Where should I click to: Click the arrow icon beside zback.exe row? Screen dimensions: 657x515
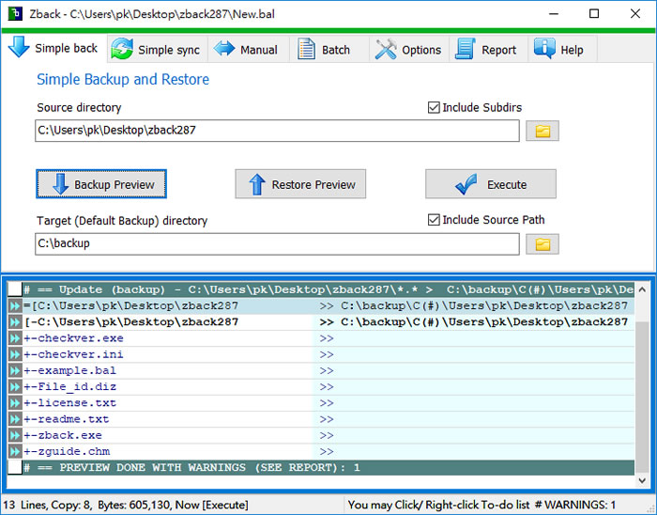coord(15,435)
